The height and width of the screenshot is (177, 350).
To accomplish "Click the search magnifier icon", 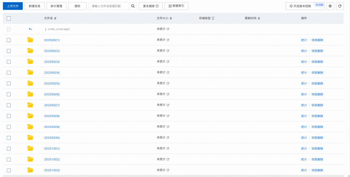I will click(x=133, y=6).
